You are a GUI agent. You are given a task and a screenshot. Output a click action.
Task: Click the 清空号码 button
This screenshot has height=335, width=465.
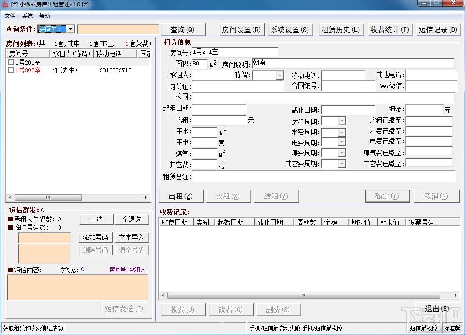point(131,250)
